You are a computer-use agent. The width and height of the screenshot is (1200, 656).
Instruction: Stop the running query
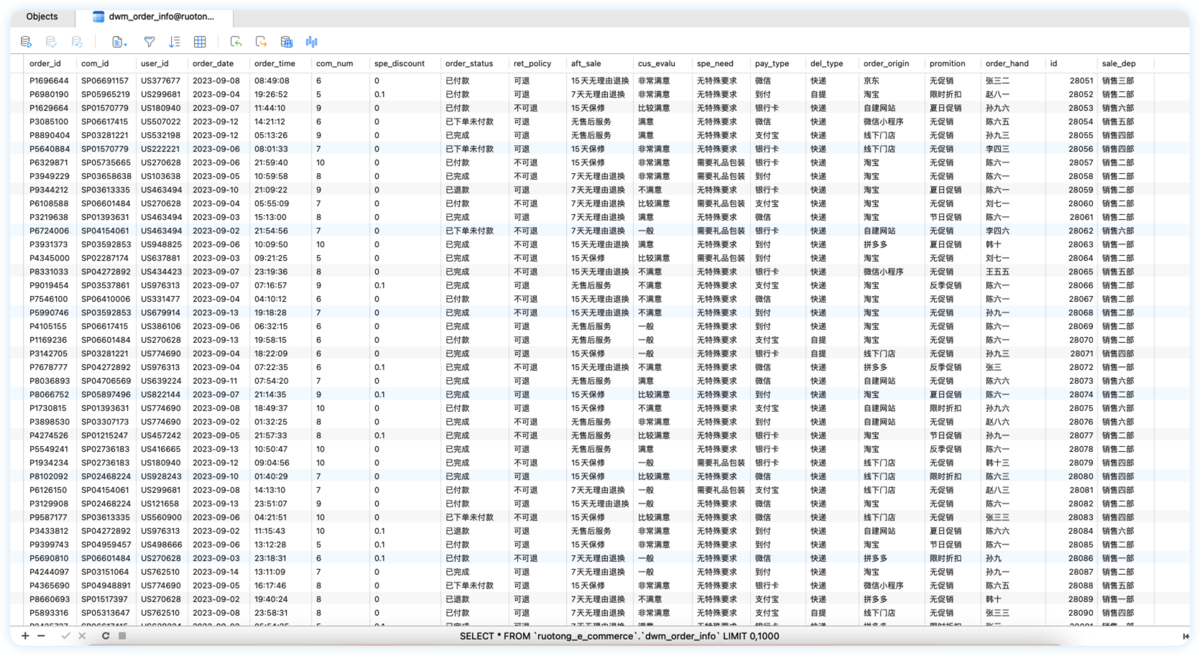122,636
